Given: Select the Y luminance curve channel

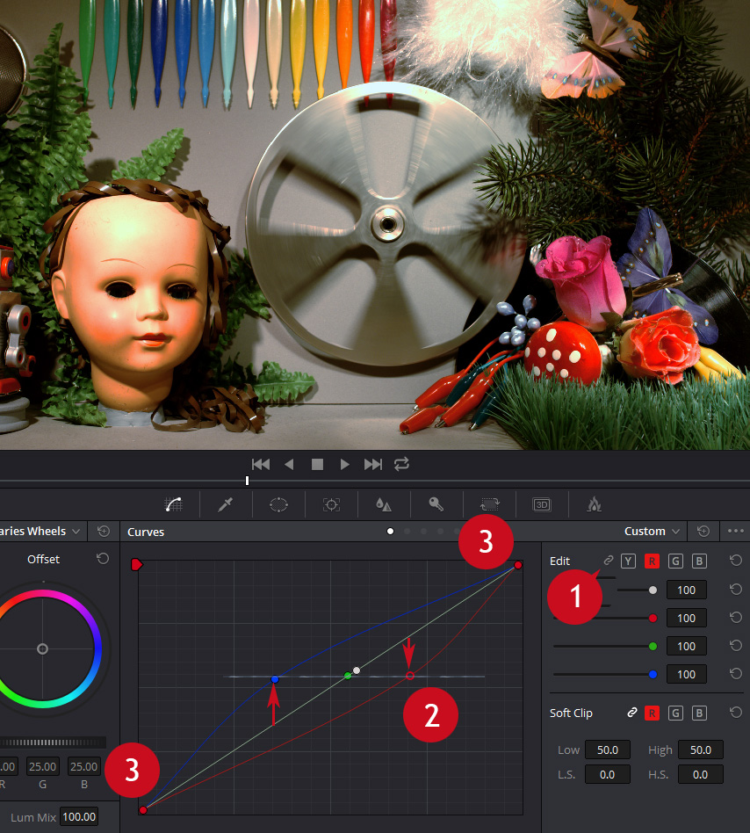Looking at the screenshot, I should click(628, 561).
